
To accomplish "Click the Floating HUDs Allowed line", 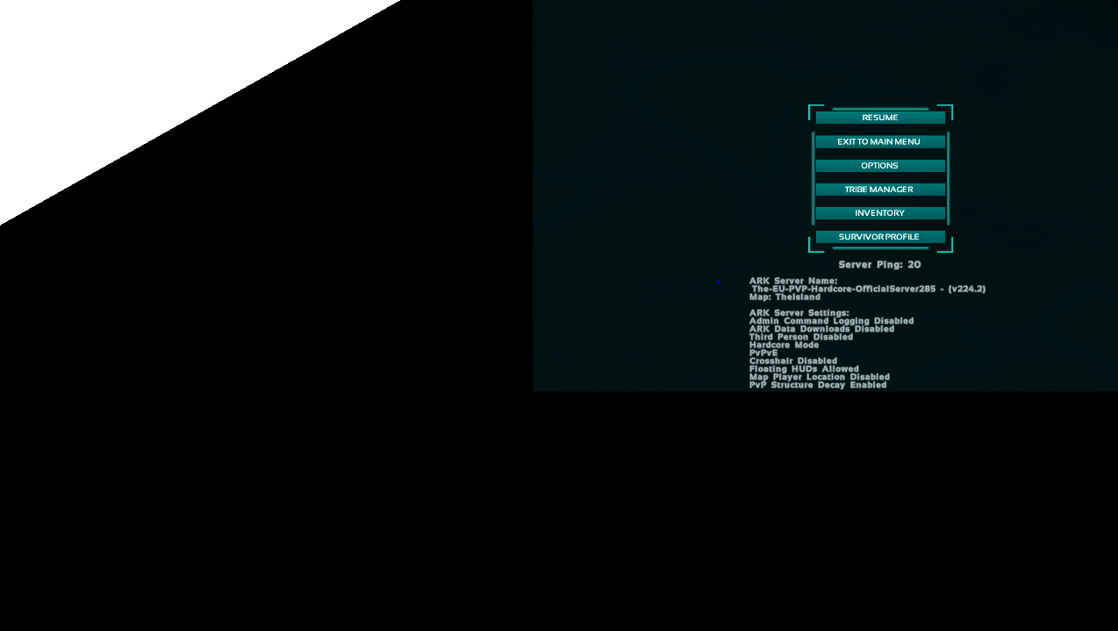I will (x=804, y=369).
